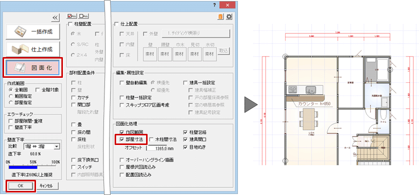The height and width of the screenshot is (195, 419).
Task: Open the 比較 floor comparison dropdown
Action: click(x=42, y=146)
